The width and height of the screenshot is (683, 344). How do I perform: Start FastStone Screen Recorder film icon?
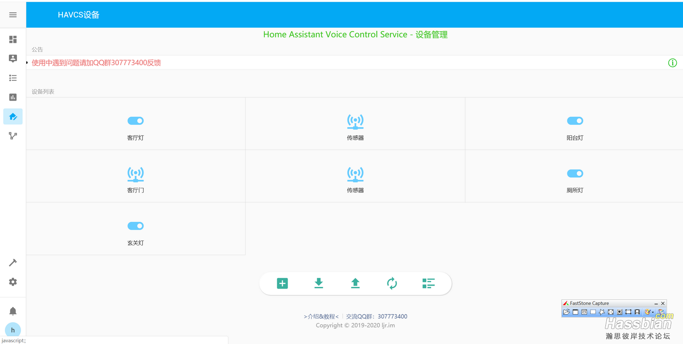(x=637, y=312)
